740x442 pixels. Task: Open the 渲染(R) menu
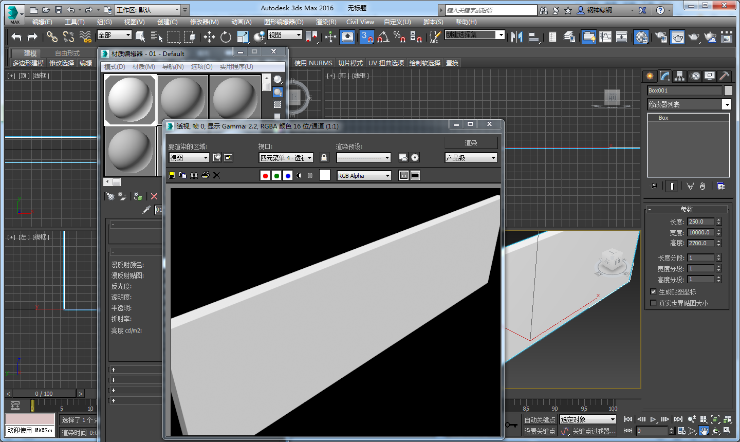pyautogui.click(x=326, y=22)
